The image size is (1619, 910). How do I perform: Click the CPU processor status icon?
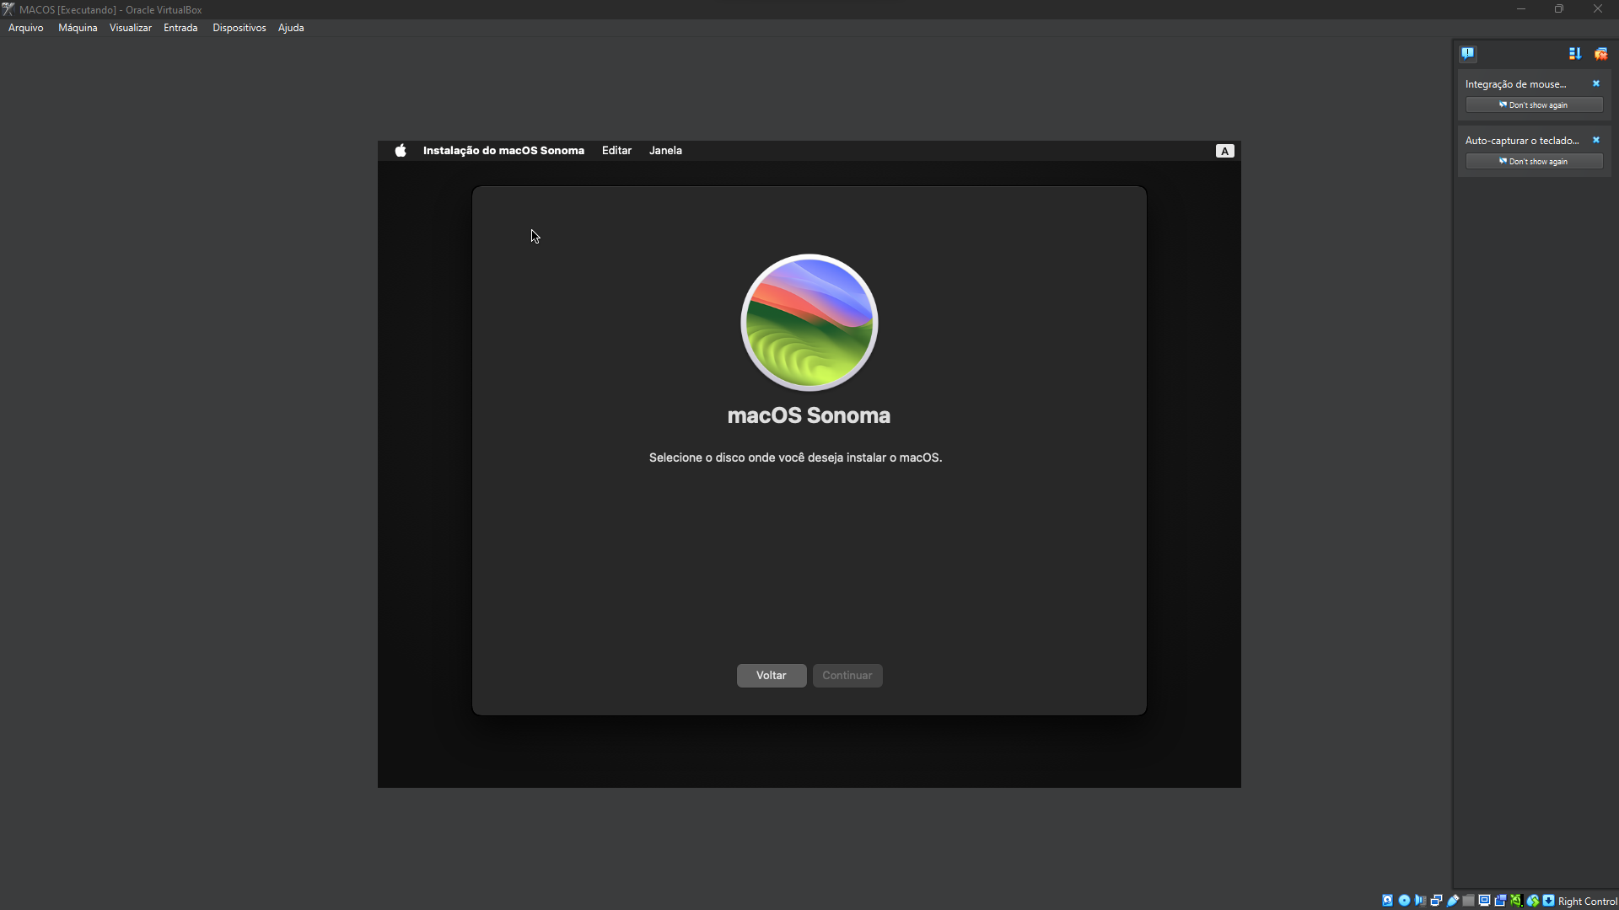(x=1516, y=901)
